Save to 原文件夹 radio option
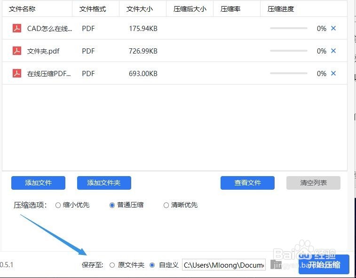The height and width of the screenshot is (278, 356). [x=112, y=265]
